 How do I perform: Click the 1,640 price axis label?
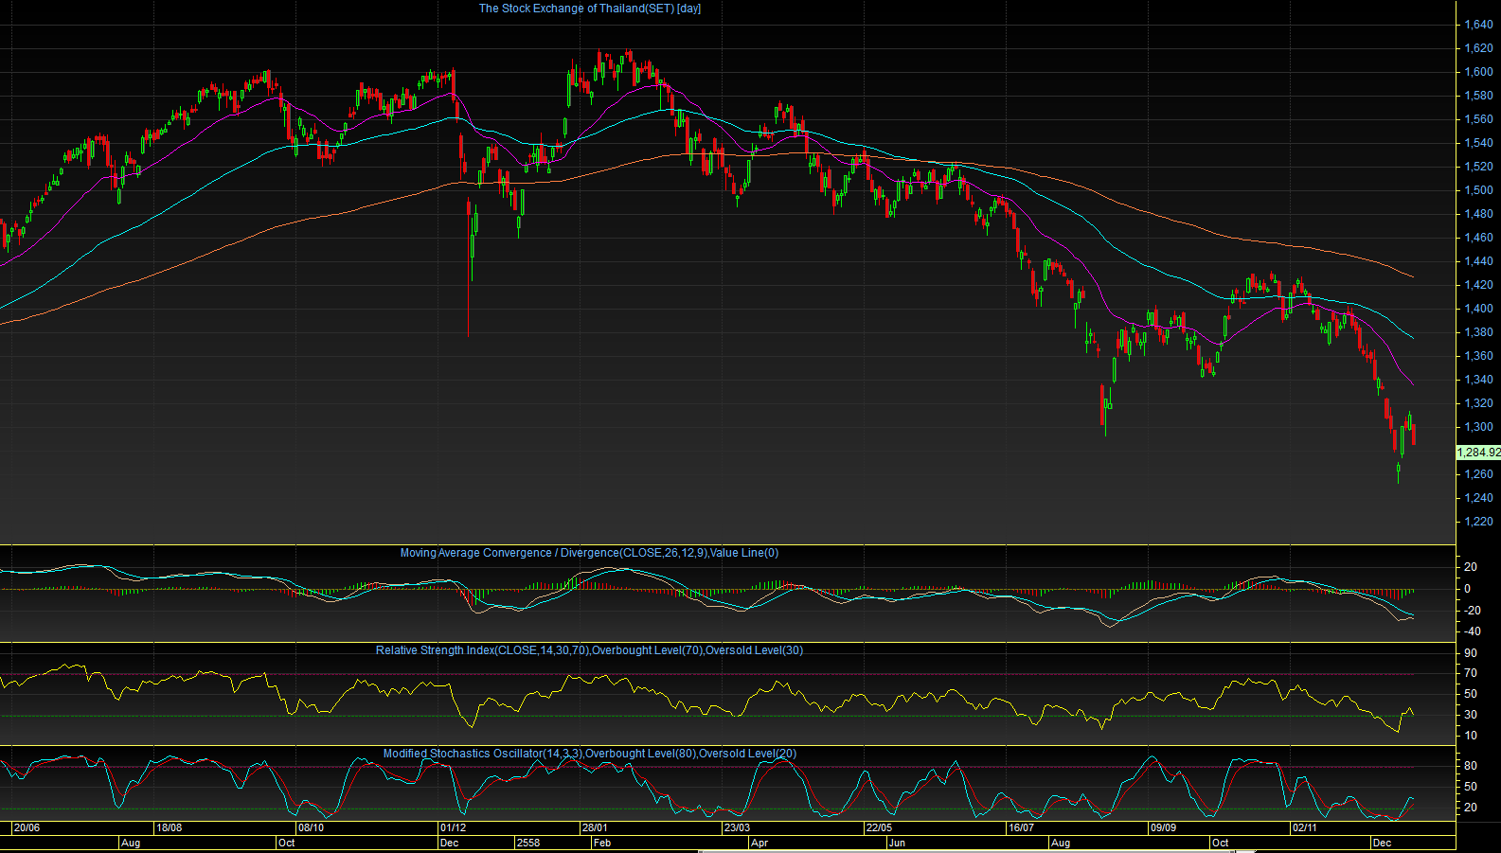[x=1478, y=25]
